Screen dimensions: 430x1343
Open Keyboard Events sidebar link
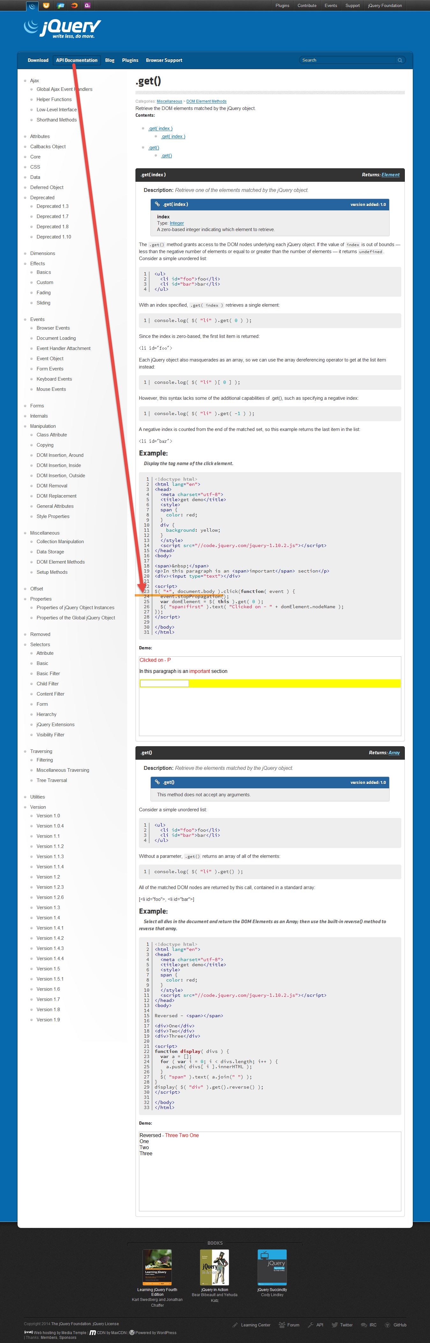(x=54, y=379)
